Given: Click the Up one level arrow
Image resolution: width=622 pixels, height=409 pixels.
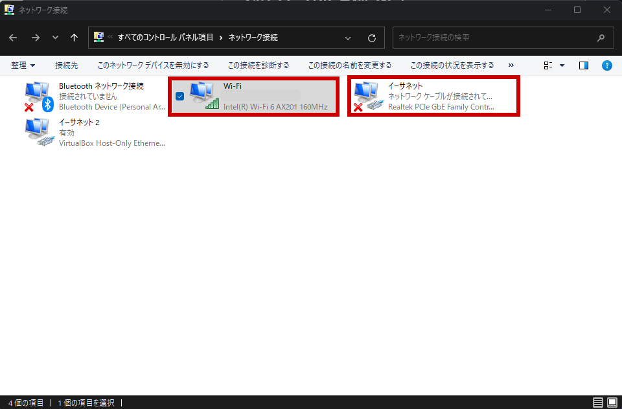Looking at the screenshot, I should pyautogui.click(x=74, y=38).
